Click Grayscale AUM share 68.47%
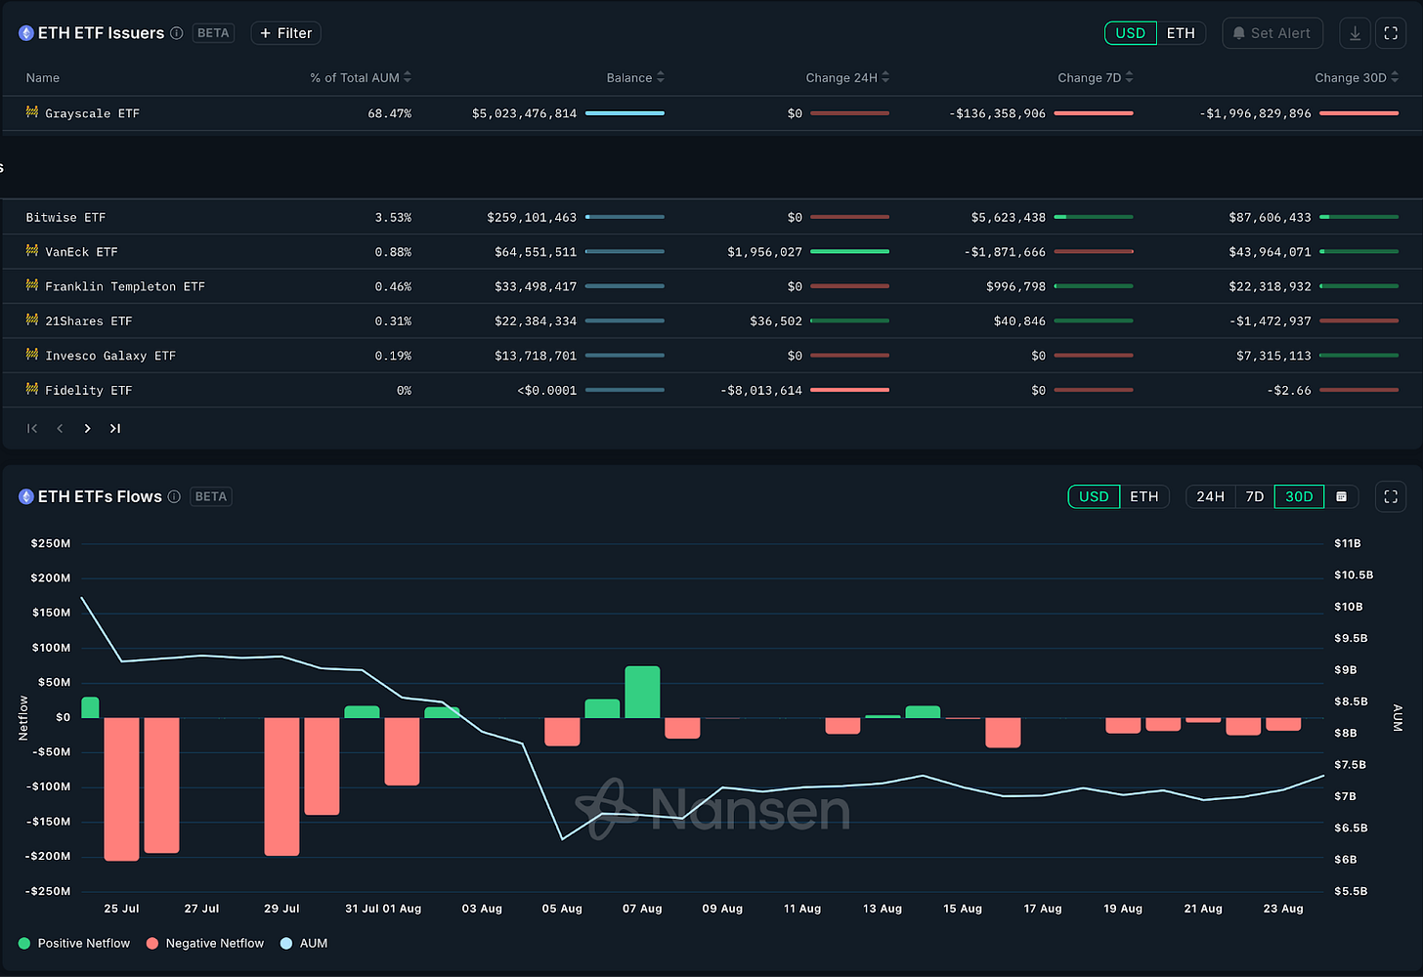Viewport: 1423px width, 977px height. point(389,113)
